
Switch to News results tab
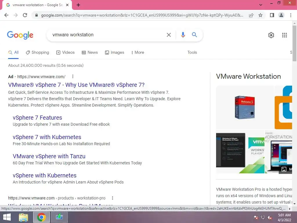click(90, 53)
